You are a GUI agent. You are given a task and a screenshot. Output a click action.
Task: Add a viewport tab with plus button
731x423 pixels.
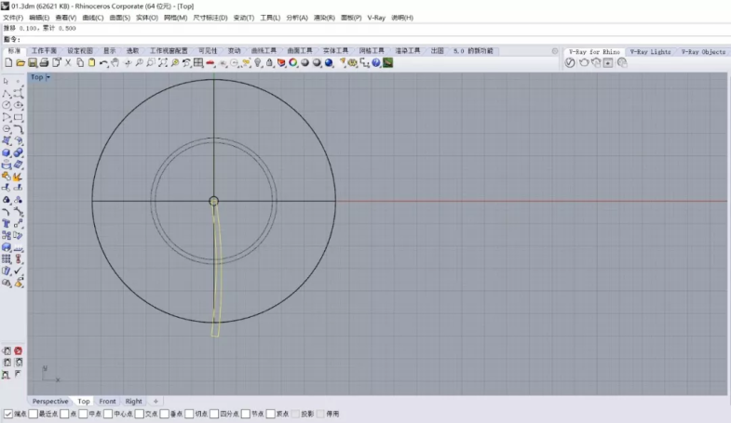click(156, 402)
